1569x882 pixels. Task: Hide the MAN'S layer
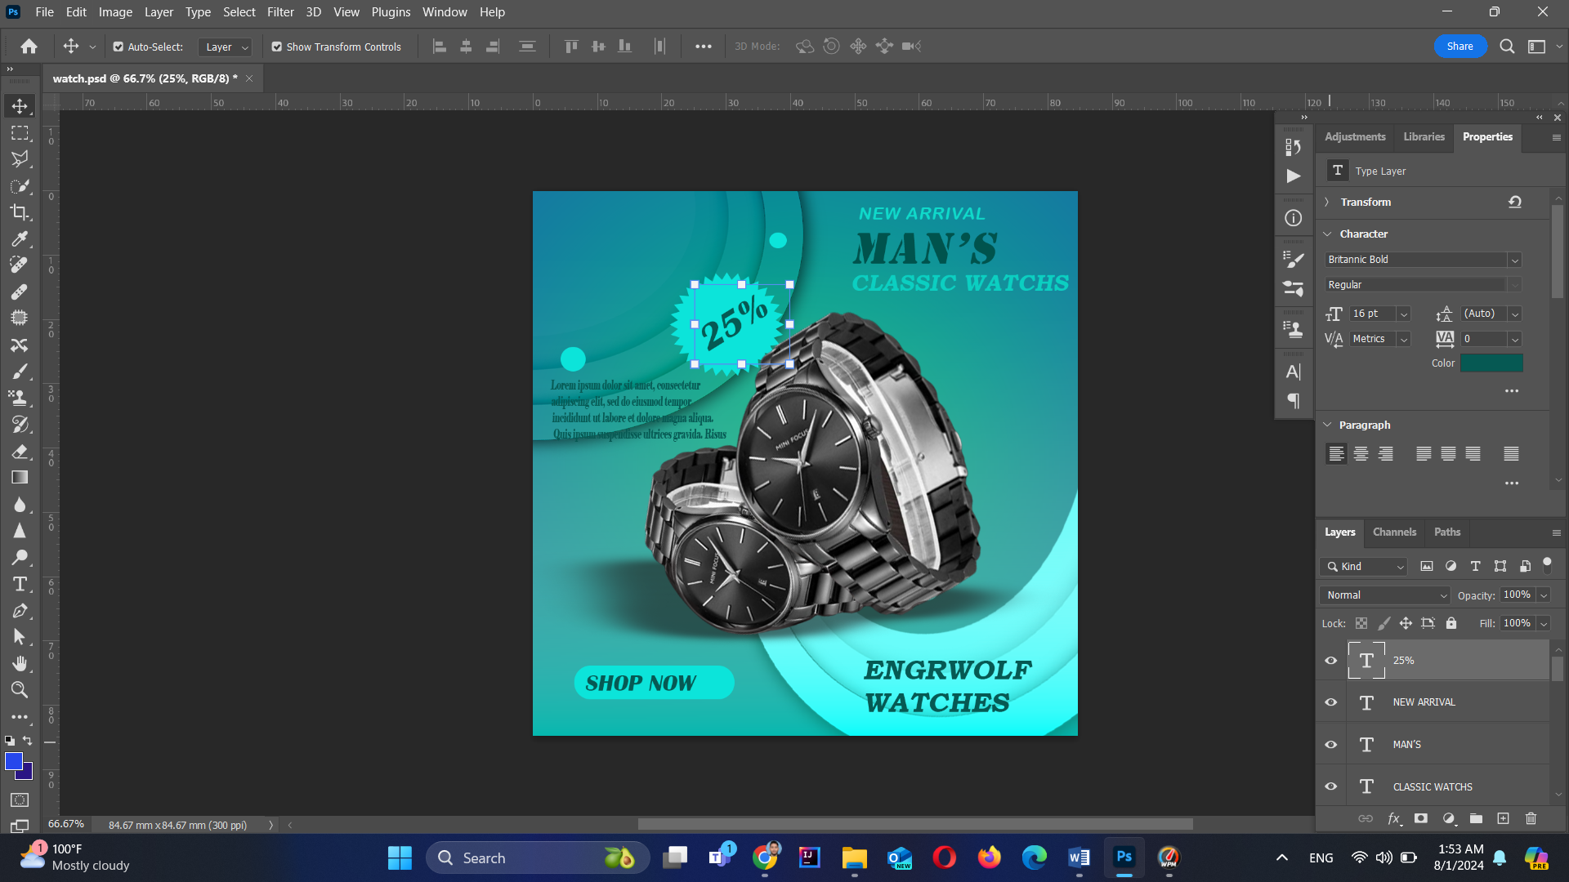(1331, 745)
